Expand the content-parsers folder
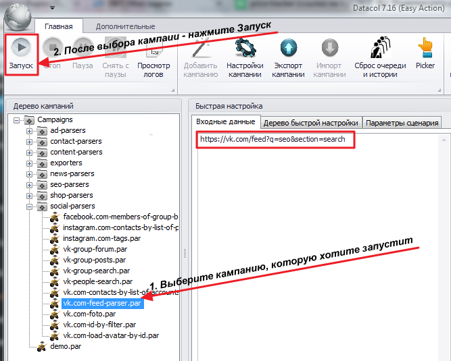The height and width of the screenshot is (361, 451). coord(29,152)
